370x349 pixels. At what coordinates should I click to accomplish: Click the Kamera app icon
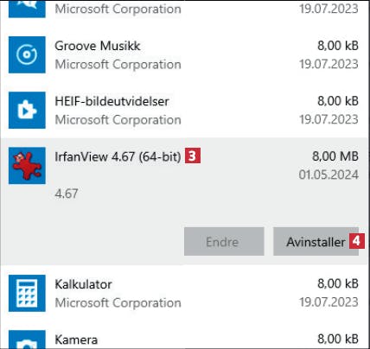[x=27, y=339]
